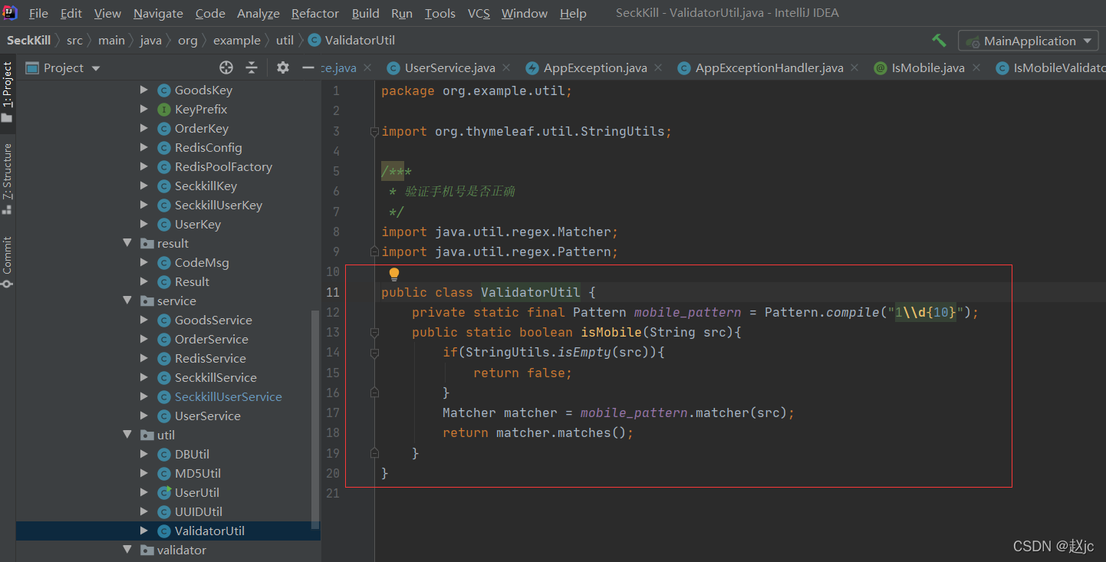Click the collapse all icon in Project panel
This screenshot has height=562, width=1106.
click(x=252, y=67)
